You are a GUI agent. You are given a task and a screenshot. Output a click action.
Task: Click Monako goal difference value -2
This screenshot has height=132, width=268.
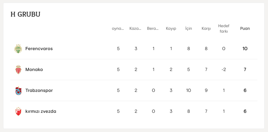[224, 70]
